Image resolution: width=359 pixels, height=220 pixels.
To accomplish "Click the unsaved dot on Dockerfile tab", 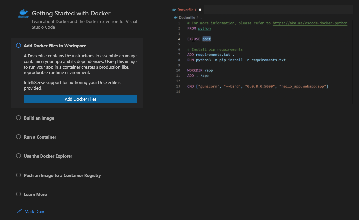I will (200, 10).
